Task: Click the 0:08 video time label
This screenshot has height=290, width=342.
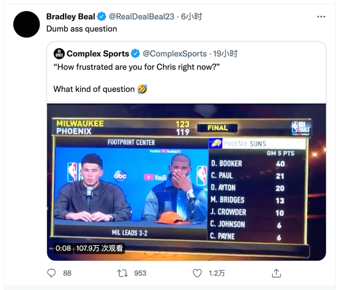Action: (x=63, y=248)
